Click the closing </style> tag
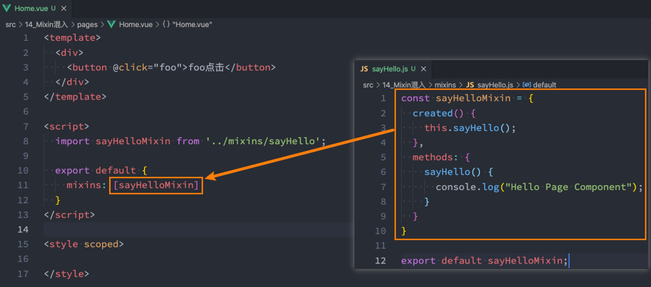This screenshot has width=651, height=287. [x=67, y=274]
